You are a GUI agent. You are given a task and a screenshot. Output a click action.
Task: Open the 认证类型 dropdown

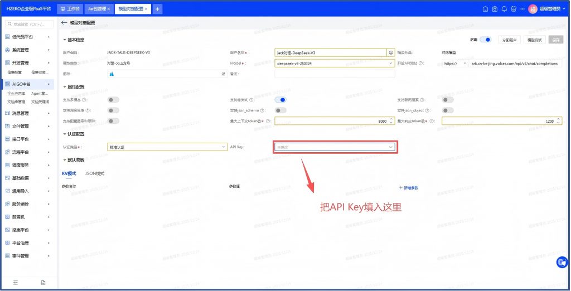[x=164, y=147]
